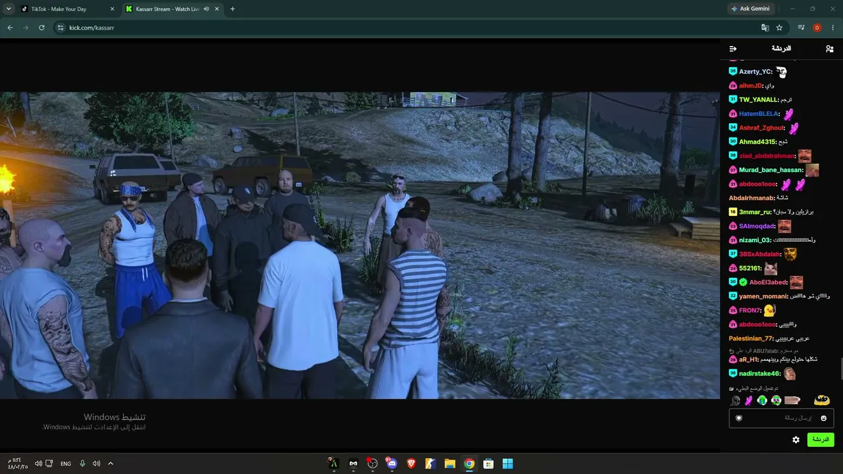Image resolution: width=843 pixels, height=474 pixels.
Task: Open TW_YANALL's chat profile
Action: [x=758, y=99]
